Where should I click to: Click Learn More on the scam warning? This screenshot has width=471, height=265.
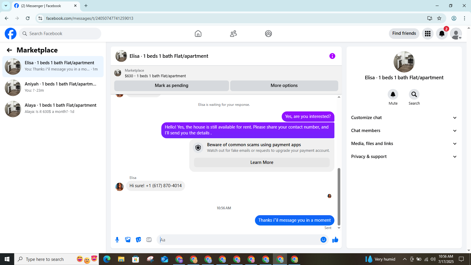click(x=262, y=162)
